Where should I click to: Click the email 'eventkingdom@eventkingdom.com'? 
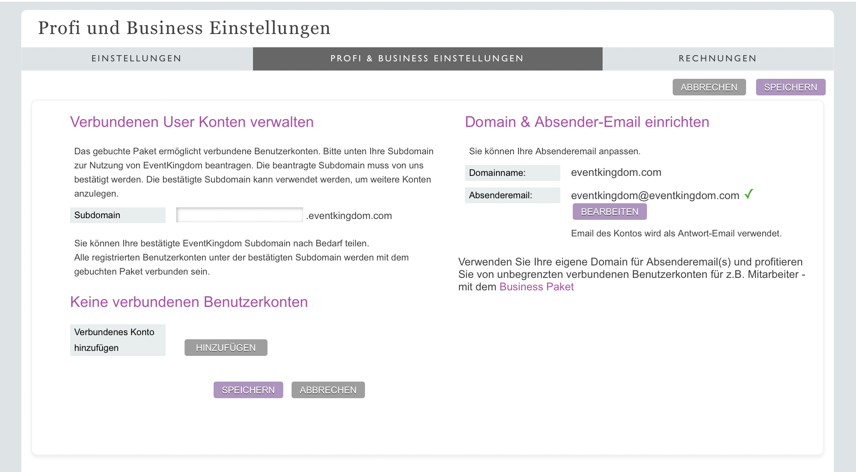pos(655,195)
